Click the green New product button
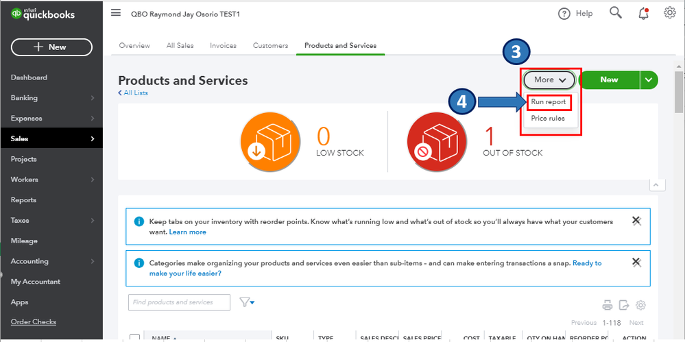Image resolution: width=685 pixels, height=342 pixels. (x=609, y=80)
